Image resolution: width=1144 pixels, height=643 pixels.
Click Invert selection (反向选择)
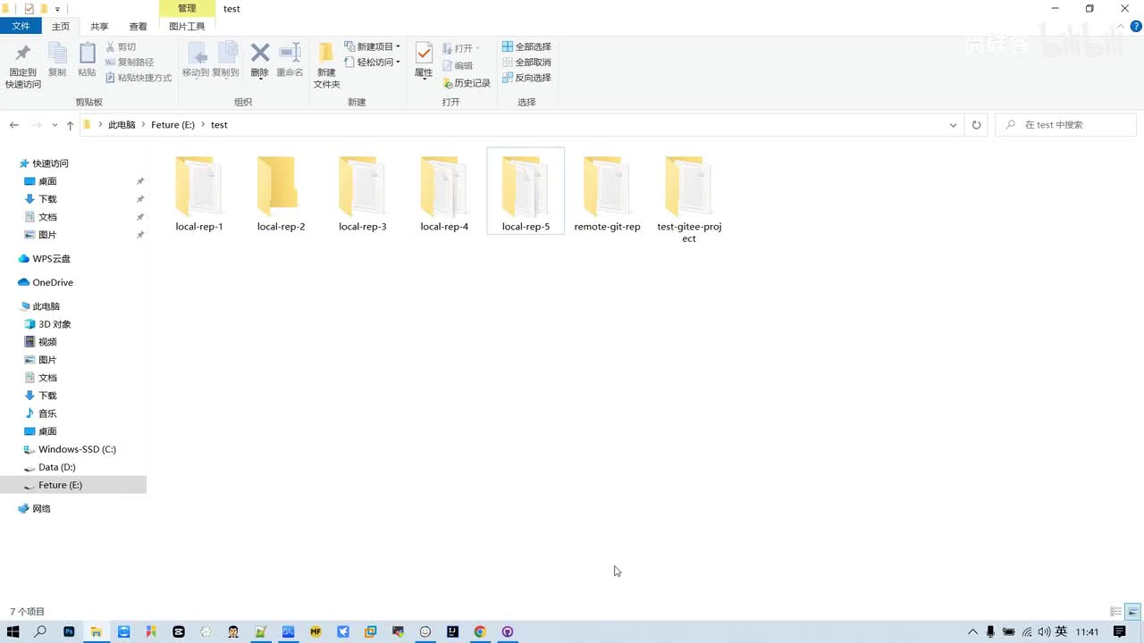526,78
